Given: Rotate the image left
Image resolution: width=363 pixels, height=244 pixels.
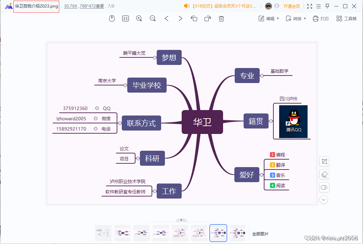Looking at the screenshot, I should (x=194, y=19).
